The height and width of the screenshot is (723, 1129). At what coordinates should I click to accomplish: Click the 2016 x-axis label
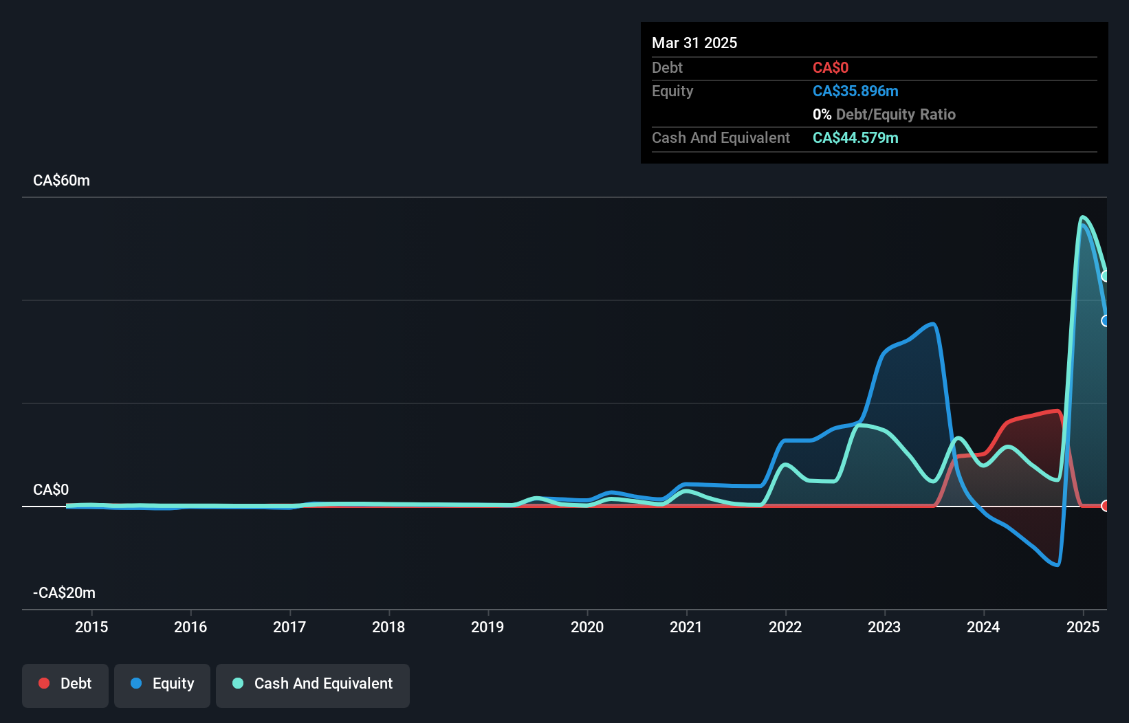190,627
